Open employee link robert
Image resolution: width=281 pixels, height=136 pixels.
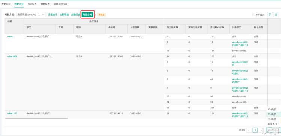point(10,37)
